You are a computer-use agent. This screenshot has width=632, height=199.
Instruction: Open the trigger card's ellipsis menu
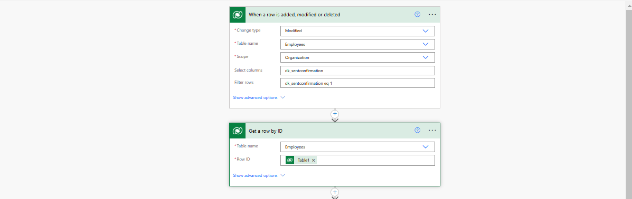[432, 14]
